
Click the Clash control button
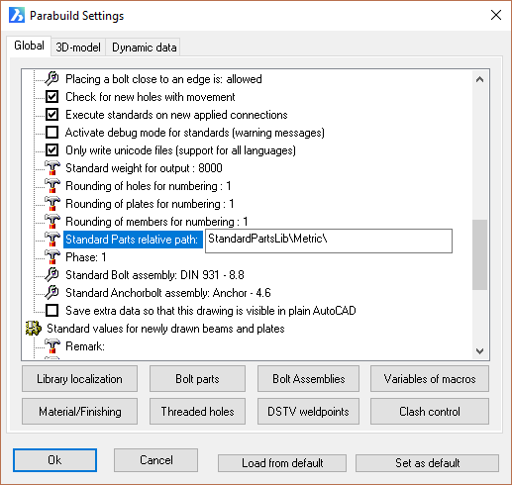pyautogui.click(x=430, y=412)
